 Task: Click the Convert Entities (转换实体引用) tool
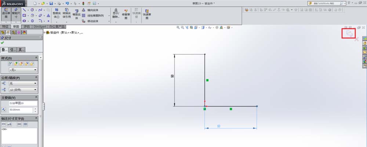click(x=67, y=14)
